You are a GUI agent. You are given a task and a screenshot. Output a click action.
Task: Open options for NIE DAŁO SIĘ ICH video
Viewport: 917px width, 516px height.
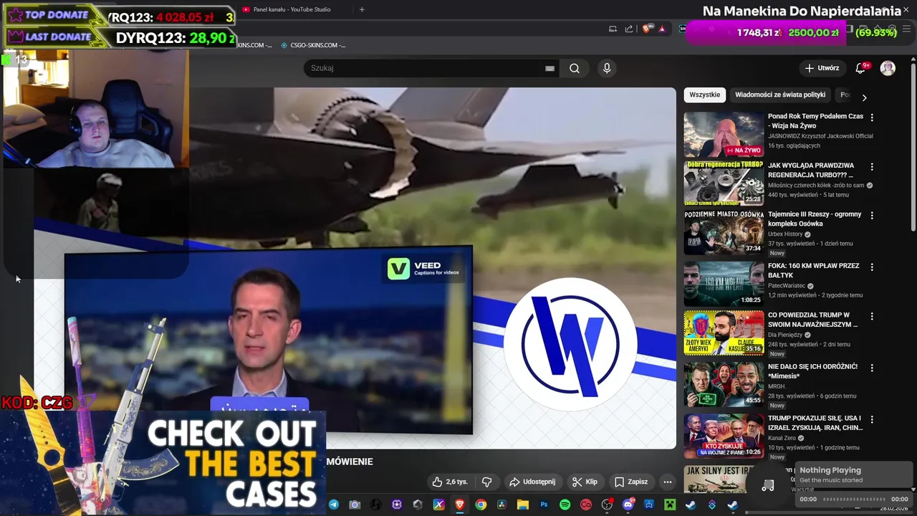coord(872,368)
